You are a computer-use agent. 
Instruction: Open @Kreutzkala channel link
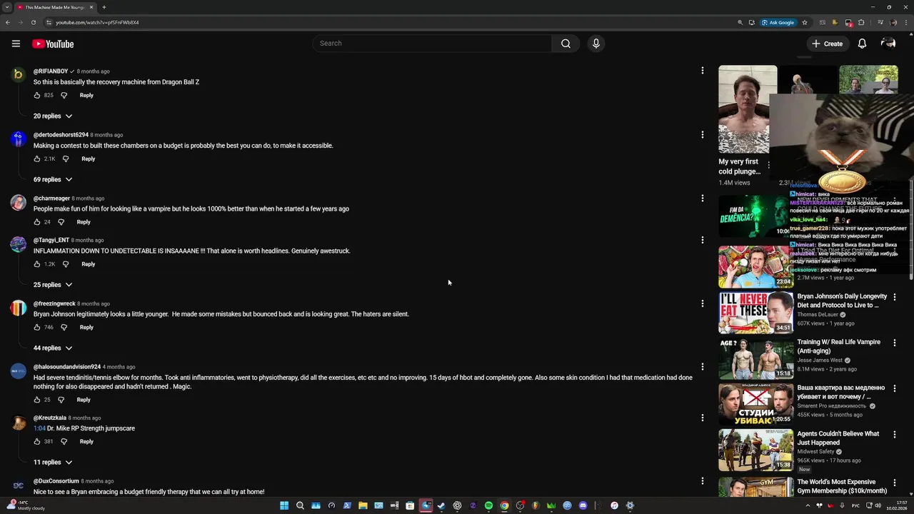(50, 418)
